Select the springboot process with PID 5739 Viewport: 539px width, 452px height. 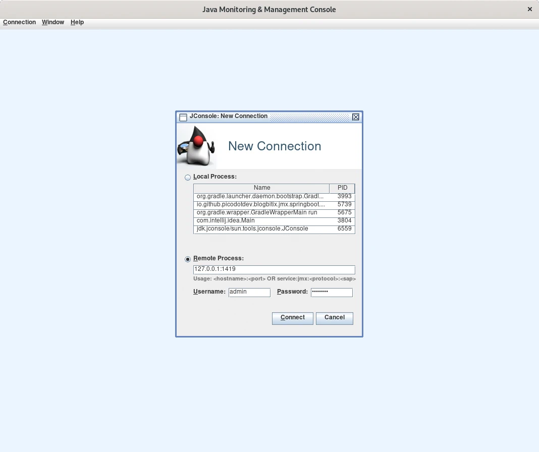tap(261, 204)
